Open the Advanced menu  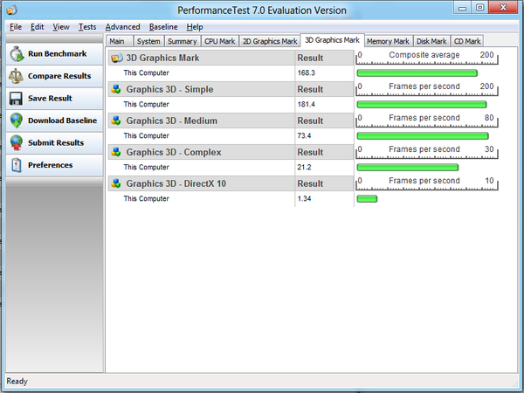point(121,27)
